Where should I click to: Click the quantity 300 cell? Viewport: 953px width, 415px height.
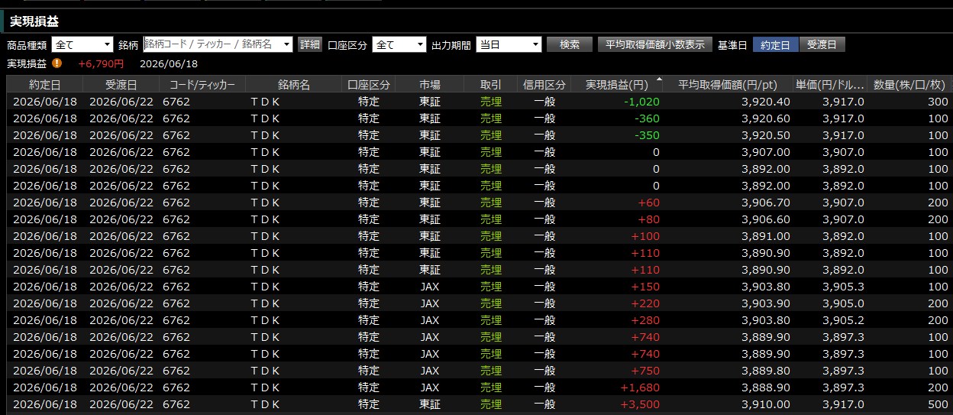pyautogui.click(x=937, y=102)
